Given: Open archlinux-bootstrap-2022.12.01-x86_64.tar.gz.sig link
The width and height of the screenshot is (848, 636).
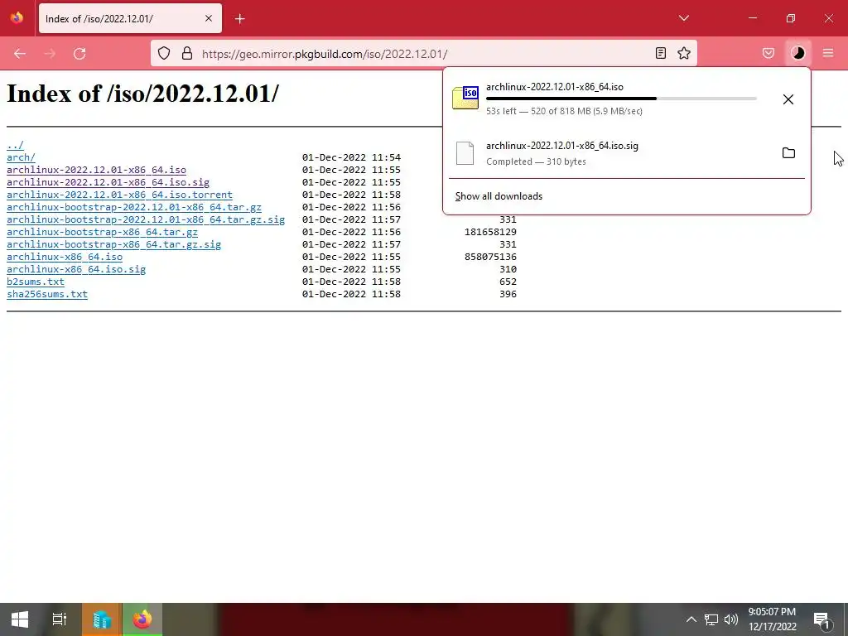Looking at the screenshot, I should 146,219.
